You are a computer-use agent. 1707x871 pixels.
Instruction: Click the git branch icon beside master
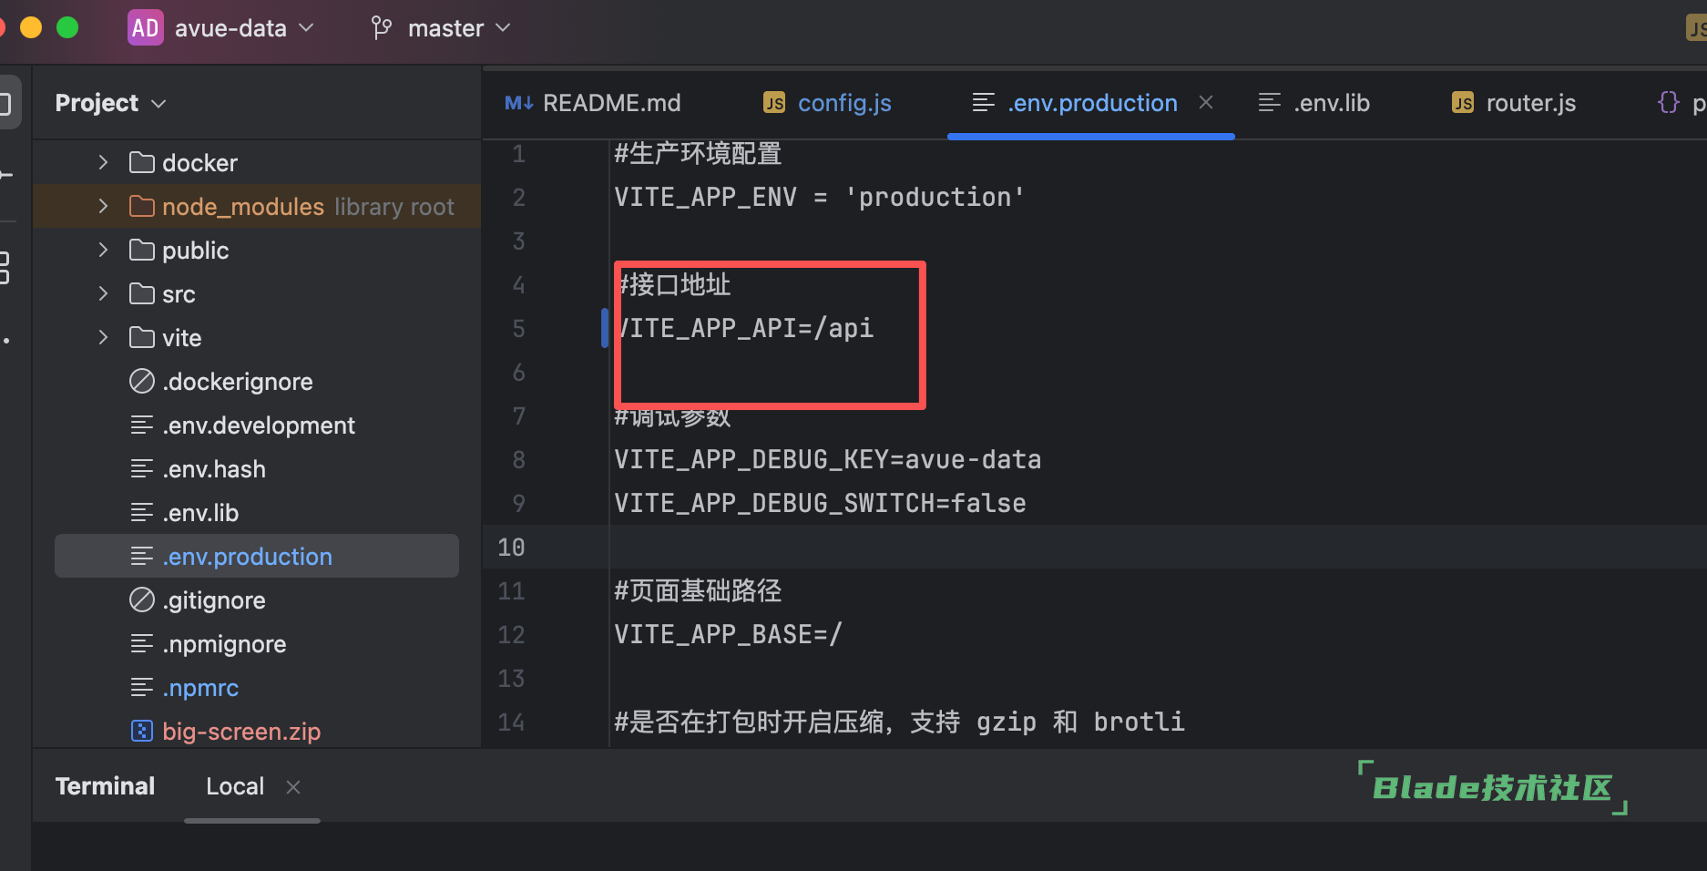(x=382, y=28)
